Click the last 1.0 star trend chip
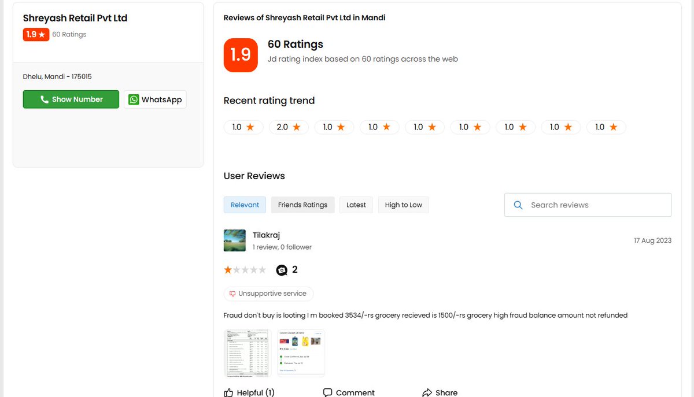694x397 pixels. [606, 127]
